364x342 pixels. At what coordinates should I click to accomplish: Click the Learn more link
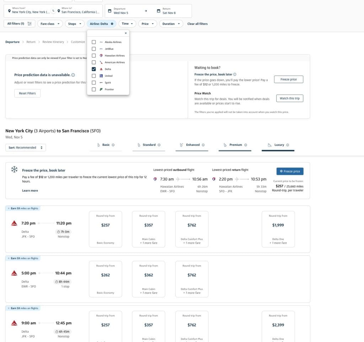tap(30, 191)
